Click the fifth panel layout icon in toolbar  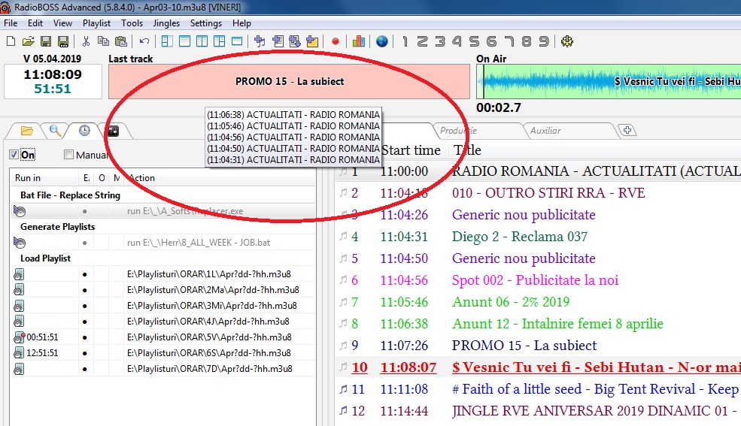[x=237, y=41]
